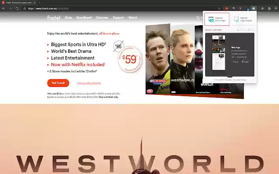This screenshot has height=174, width=279.
Task: Select the Foxtel browser tab
Action: click(18, 3)
